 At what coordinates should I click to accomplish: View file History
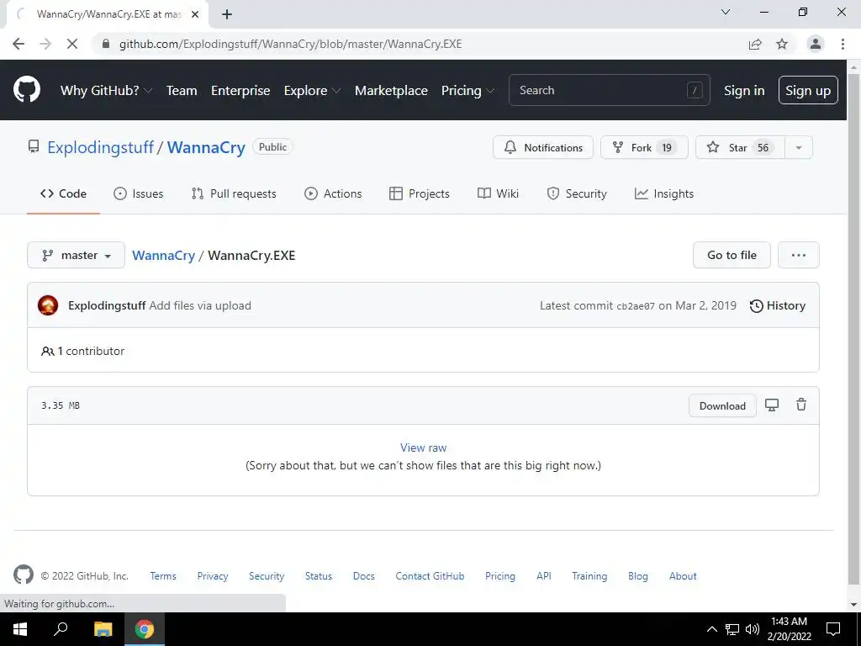(x=778, y=305)
